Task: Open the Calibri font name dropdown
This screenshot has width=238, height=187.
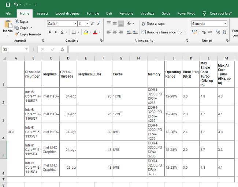Action: pyautogui.click(x=75, y=23)
